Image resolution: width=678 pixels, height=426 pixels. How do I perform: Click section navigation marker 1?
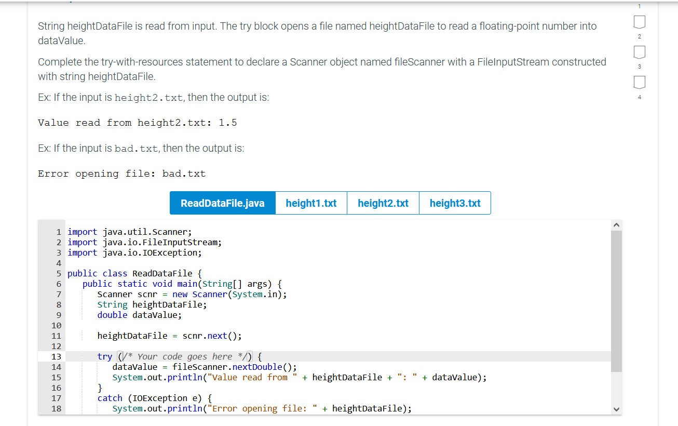639,6
